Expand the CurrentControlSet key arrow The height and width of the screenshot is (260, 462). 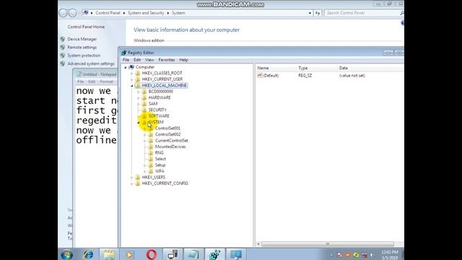[x=144, y=141]
